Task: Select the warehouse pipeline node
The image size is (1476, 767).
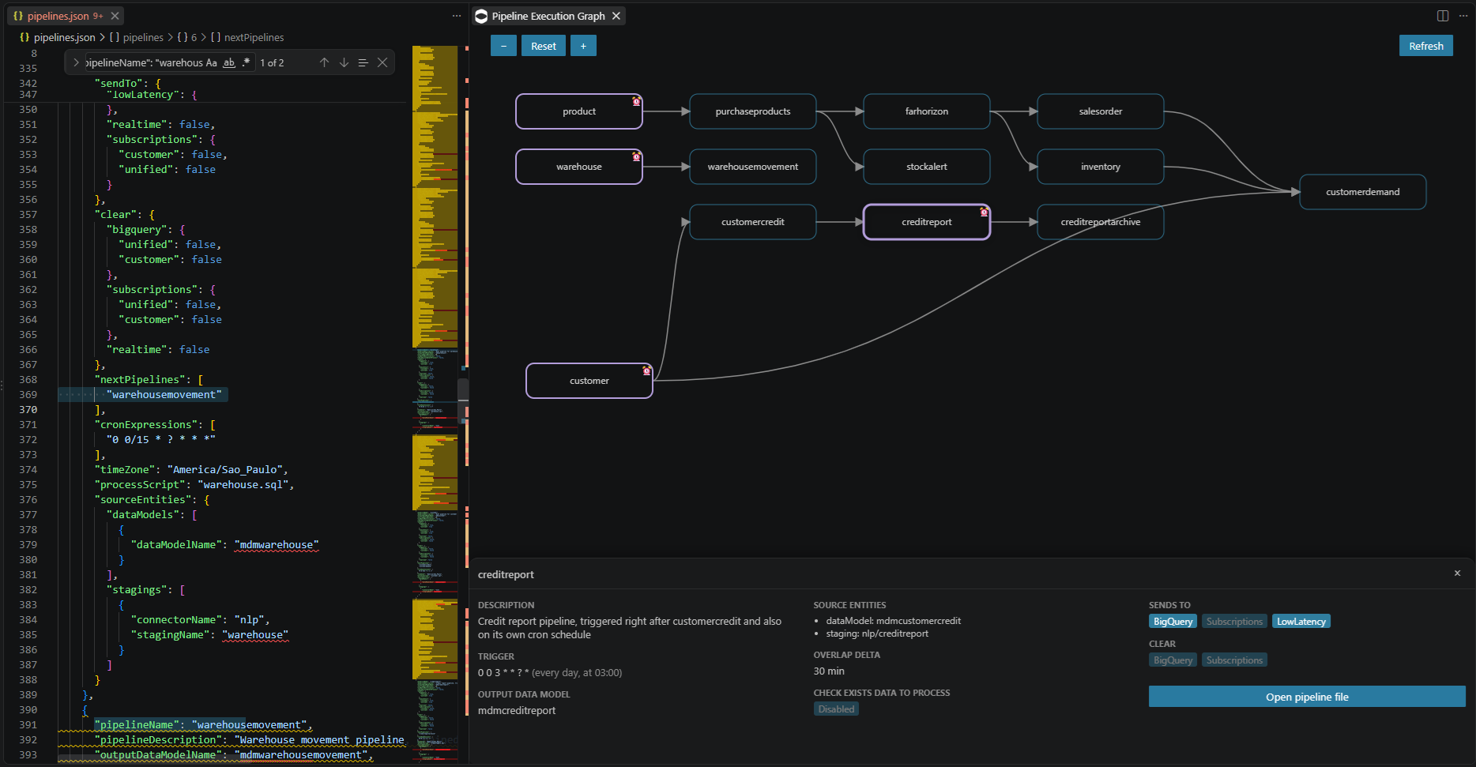Action: pos(579,167)
